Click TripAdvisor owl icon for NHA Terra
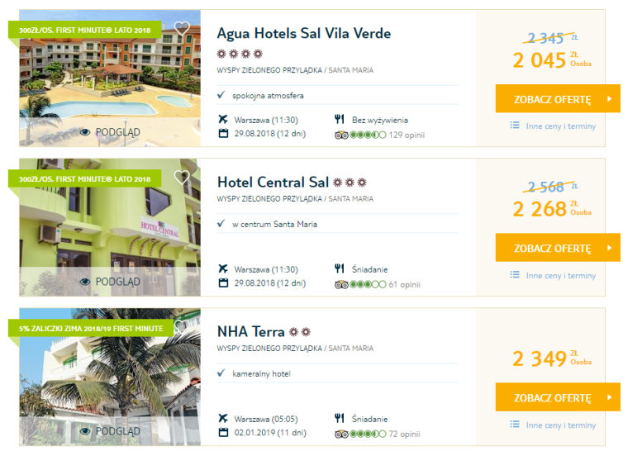The height and width of the screenshot is (451, 628). [341, 434]
